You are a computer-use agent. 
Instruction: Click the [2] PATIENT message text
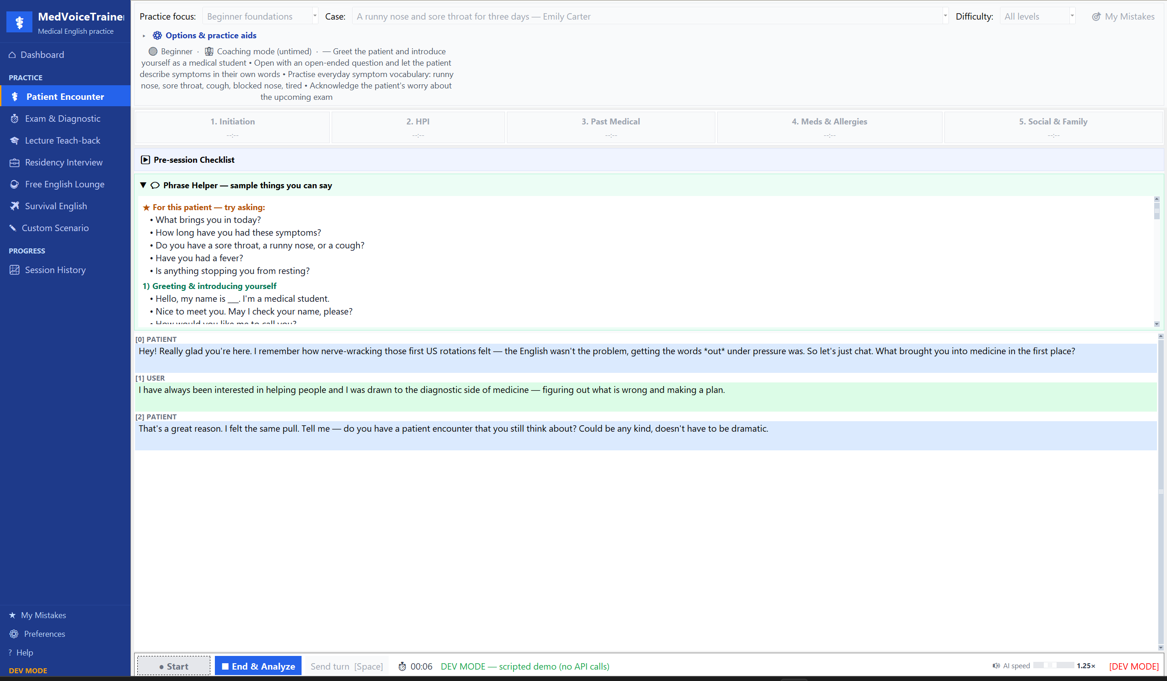click(x=453, y=428)
